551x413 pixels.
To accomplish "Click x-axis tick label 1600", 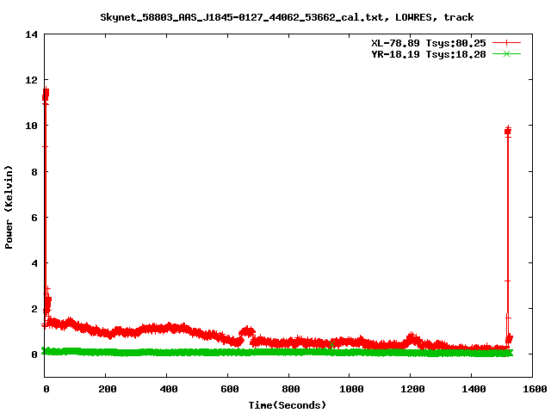I will tap(535, 389).
